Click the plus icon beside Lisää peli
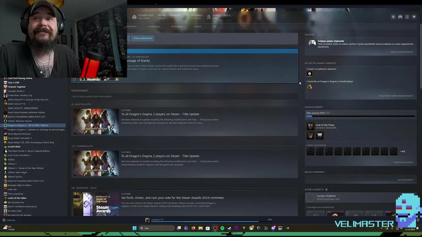 4,220
